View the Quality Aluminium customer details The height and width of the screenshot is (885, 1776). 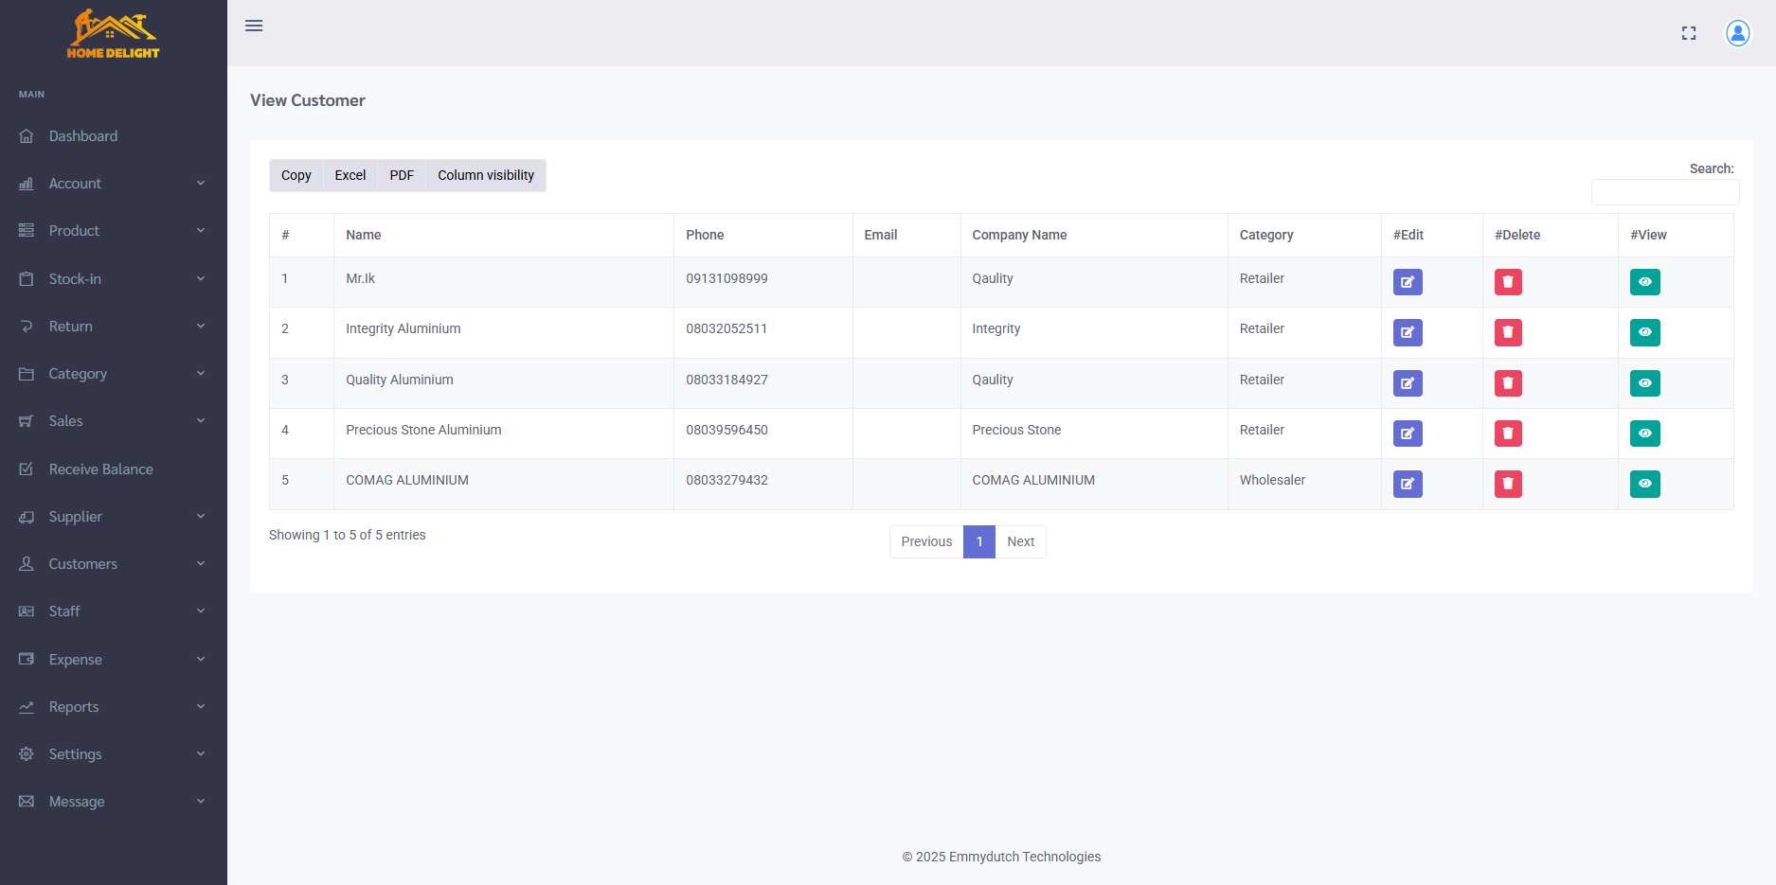click(1645, 383)
